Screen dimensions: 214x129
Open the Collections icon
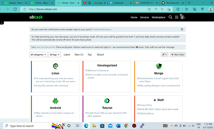coord(194,9)
